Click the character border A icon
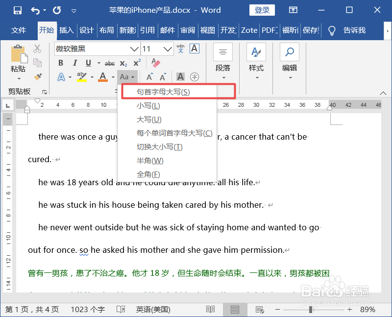 [195, 49]
